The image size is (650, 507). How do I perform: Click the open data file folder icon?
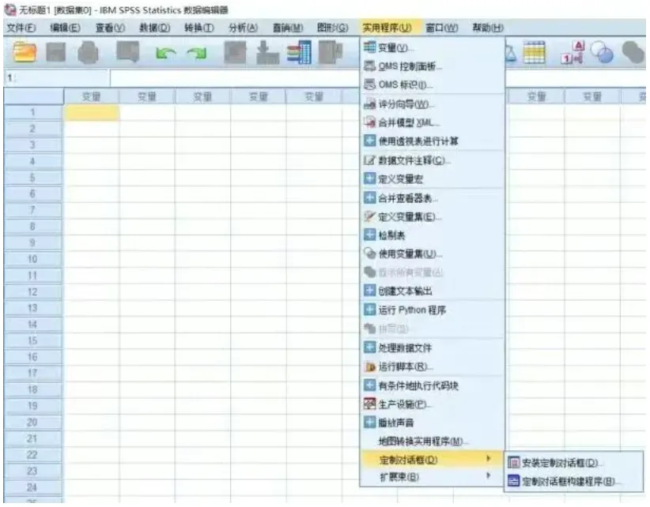(x=25, y=53)
